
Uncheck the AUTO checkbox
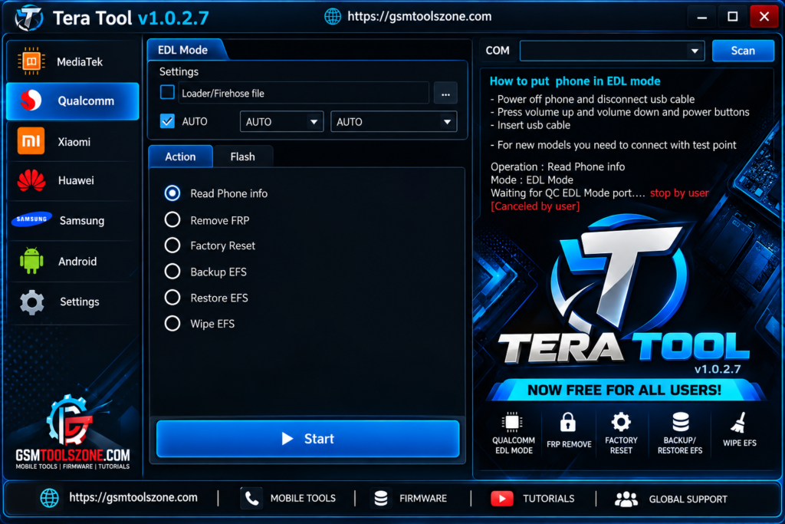pyautogui.click(x=167, y=121)
